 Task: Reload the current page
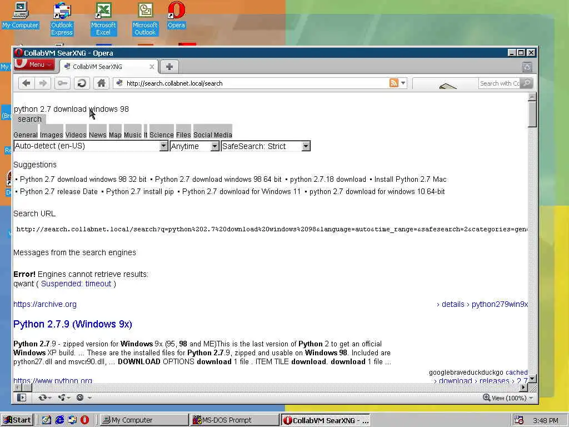click(x=82, y=83)
